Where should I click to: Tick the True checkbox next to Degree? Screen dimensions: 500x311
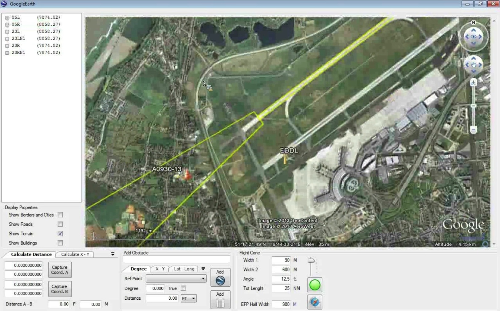pos(183,288)
